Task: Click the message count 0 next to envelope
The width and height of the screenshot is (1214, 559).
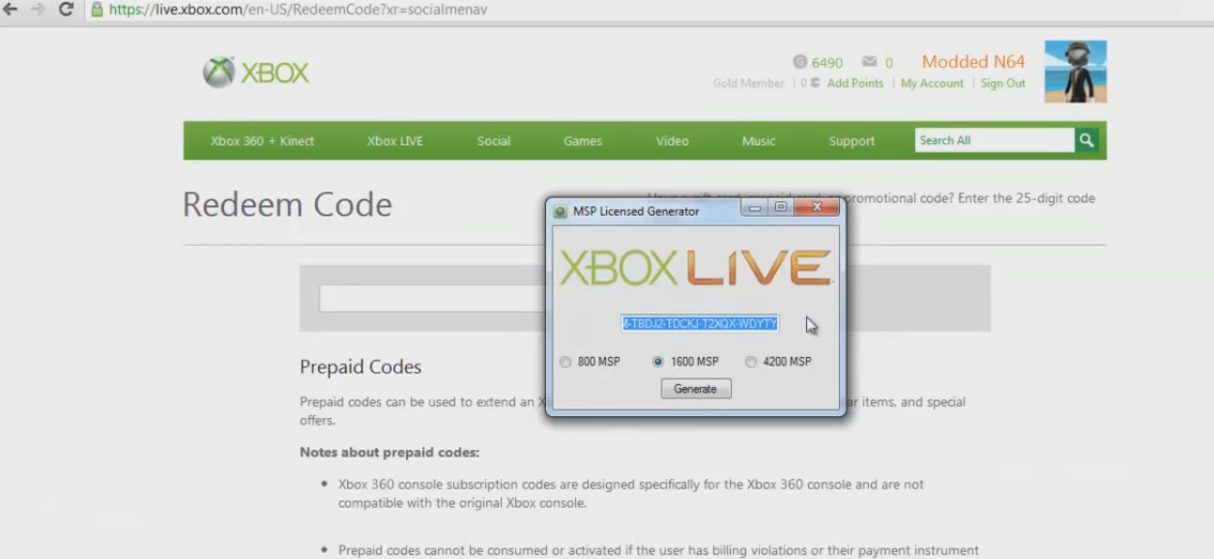Action: (x=888, y=63)
